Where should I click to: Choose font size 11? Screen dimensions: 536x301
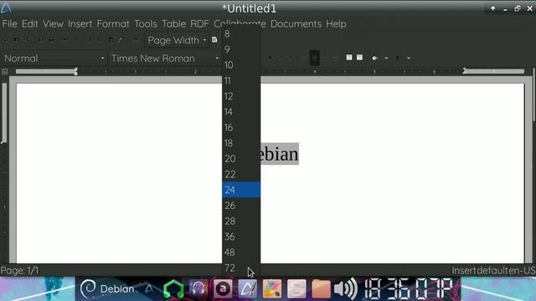click(241, 80)
